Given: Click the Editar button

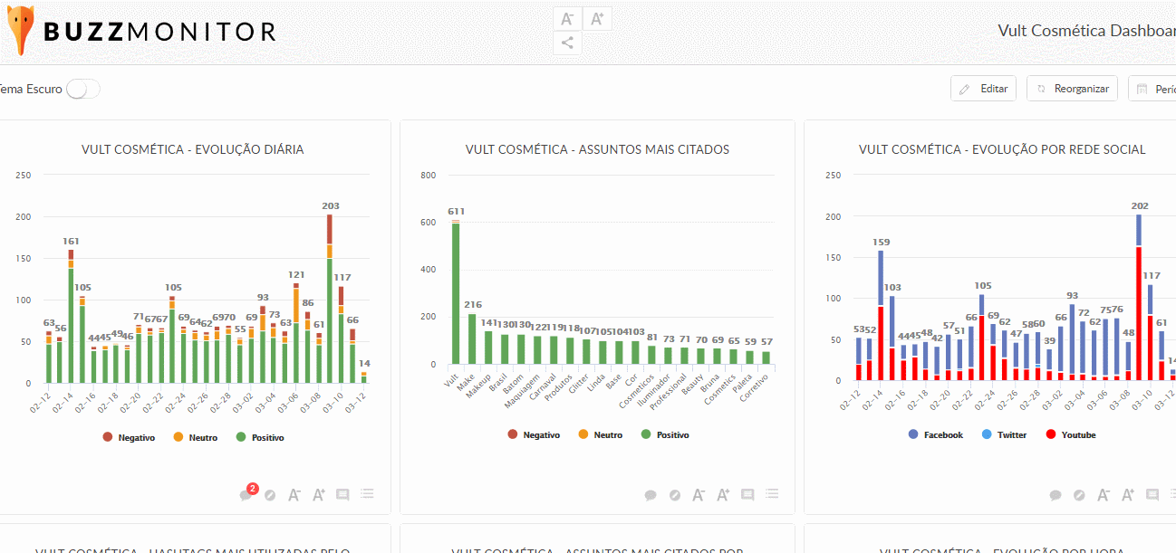Looking at the screenshot, I should click(x=984, y=89).
